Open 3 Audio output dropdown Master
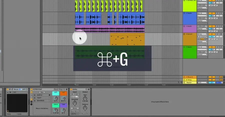225x117 pixels. pyautogui.click(x=202, y=29)
